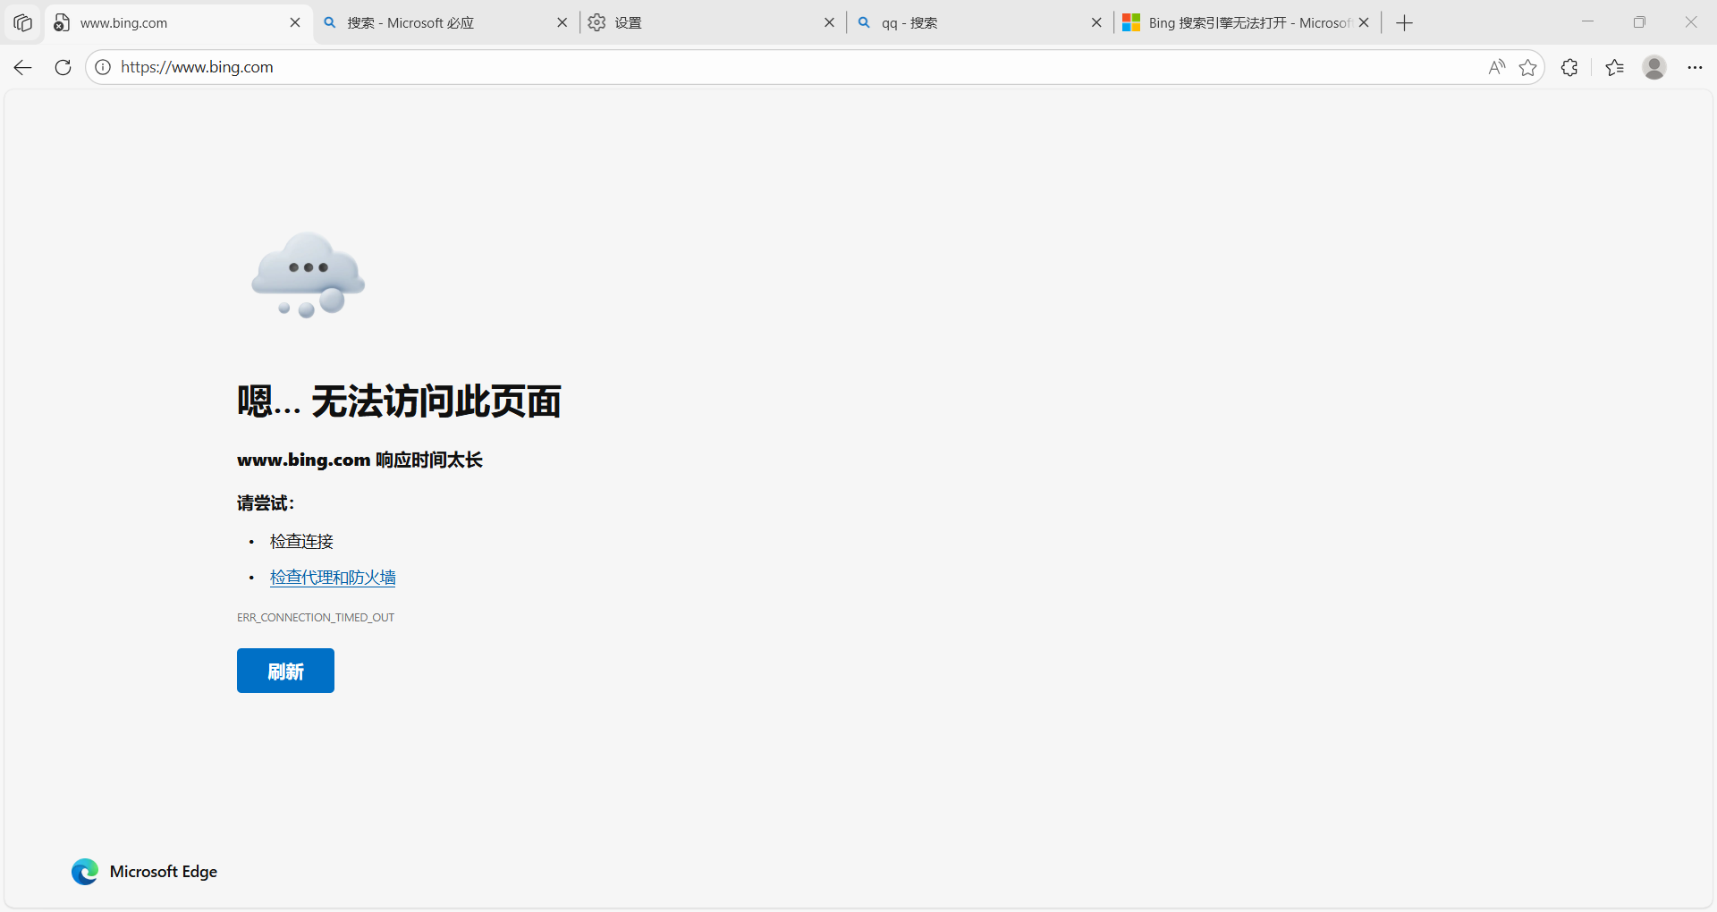Click the www.bing.com 响应时间太长 message

tap(359, 460)
